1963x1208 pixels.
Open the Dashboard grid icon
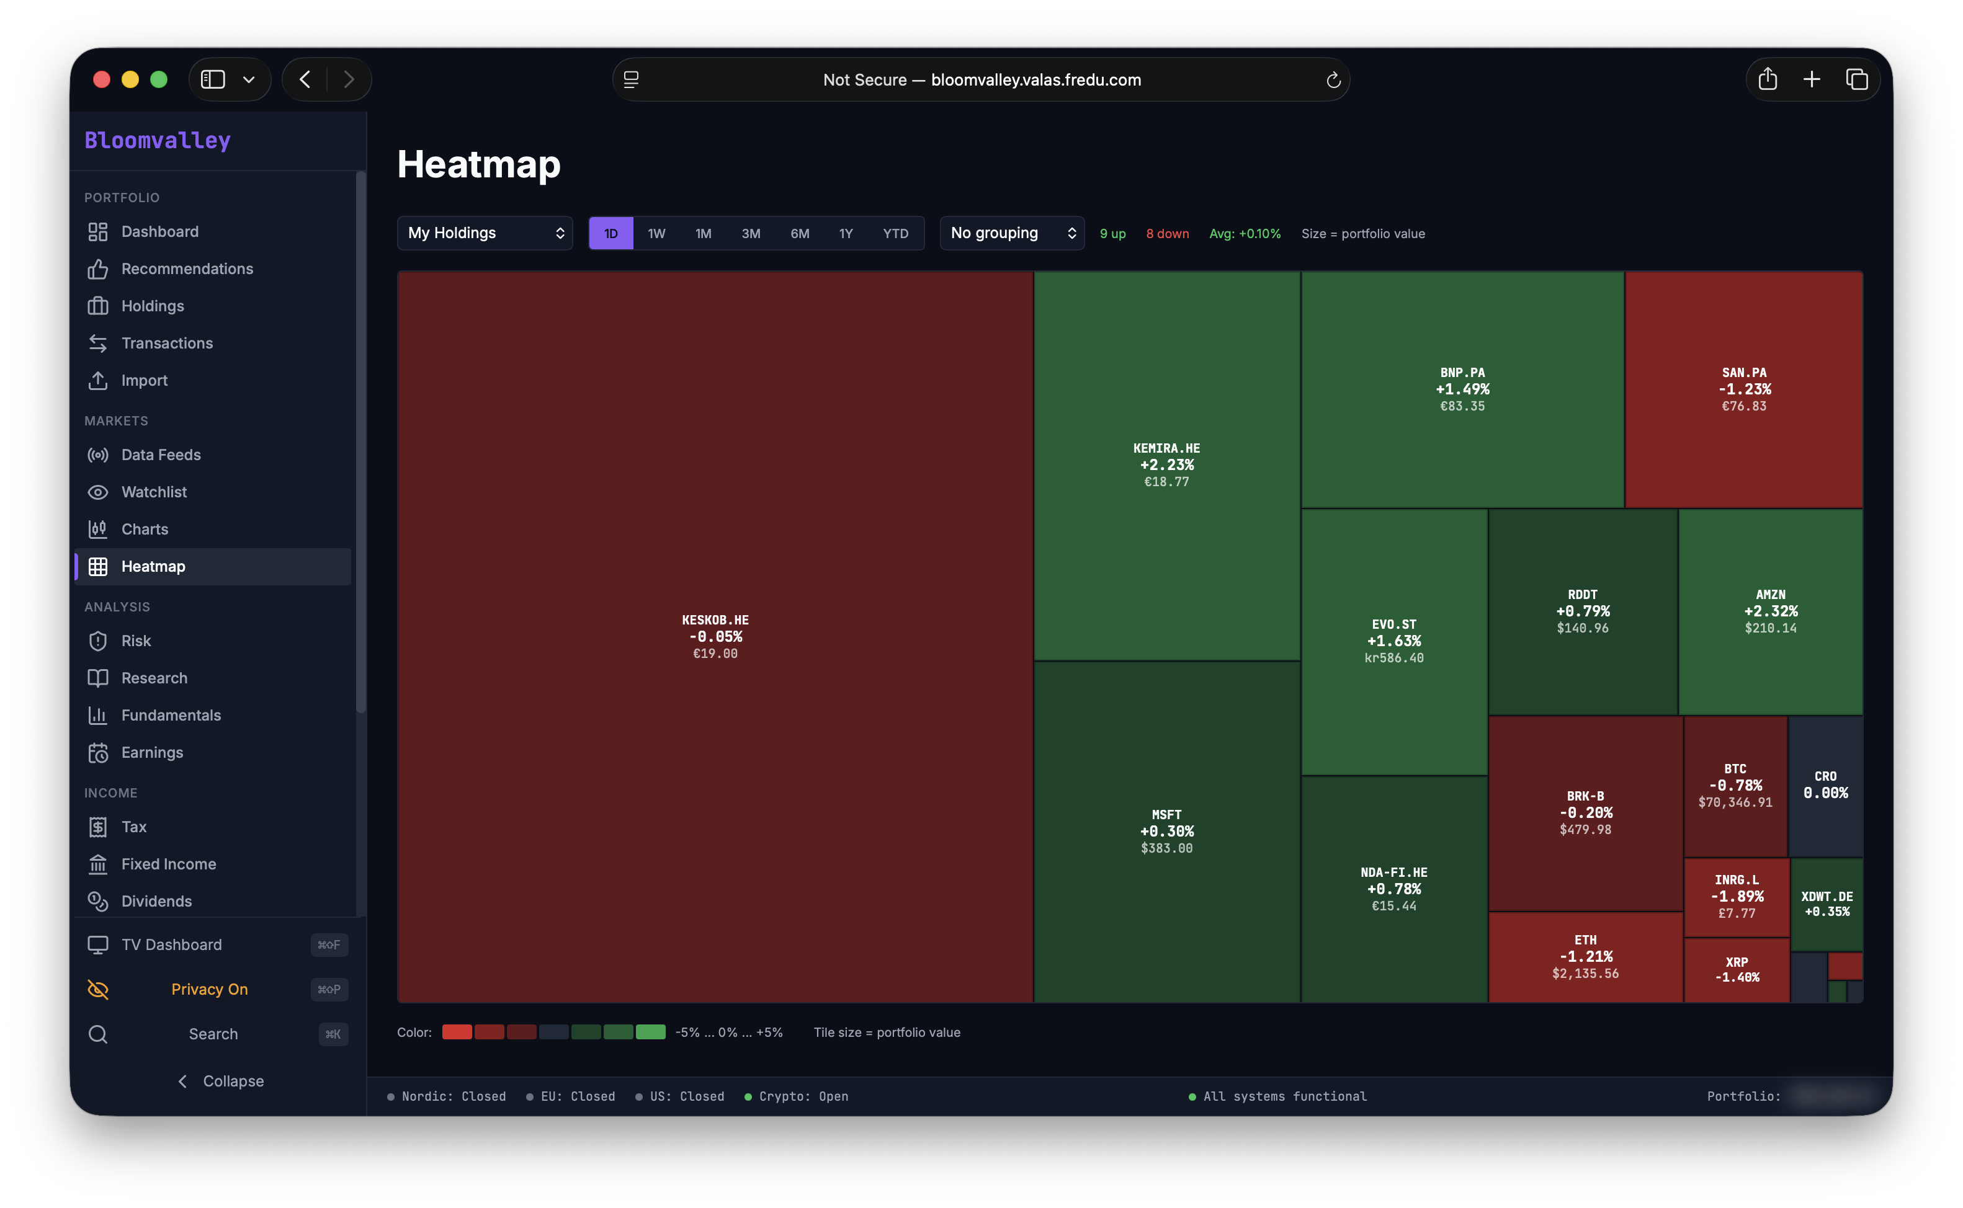[x=97, y=232]
